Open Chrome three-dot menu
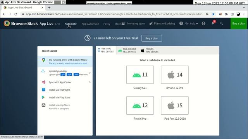 (x=244, y=14)
